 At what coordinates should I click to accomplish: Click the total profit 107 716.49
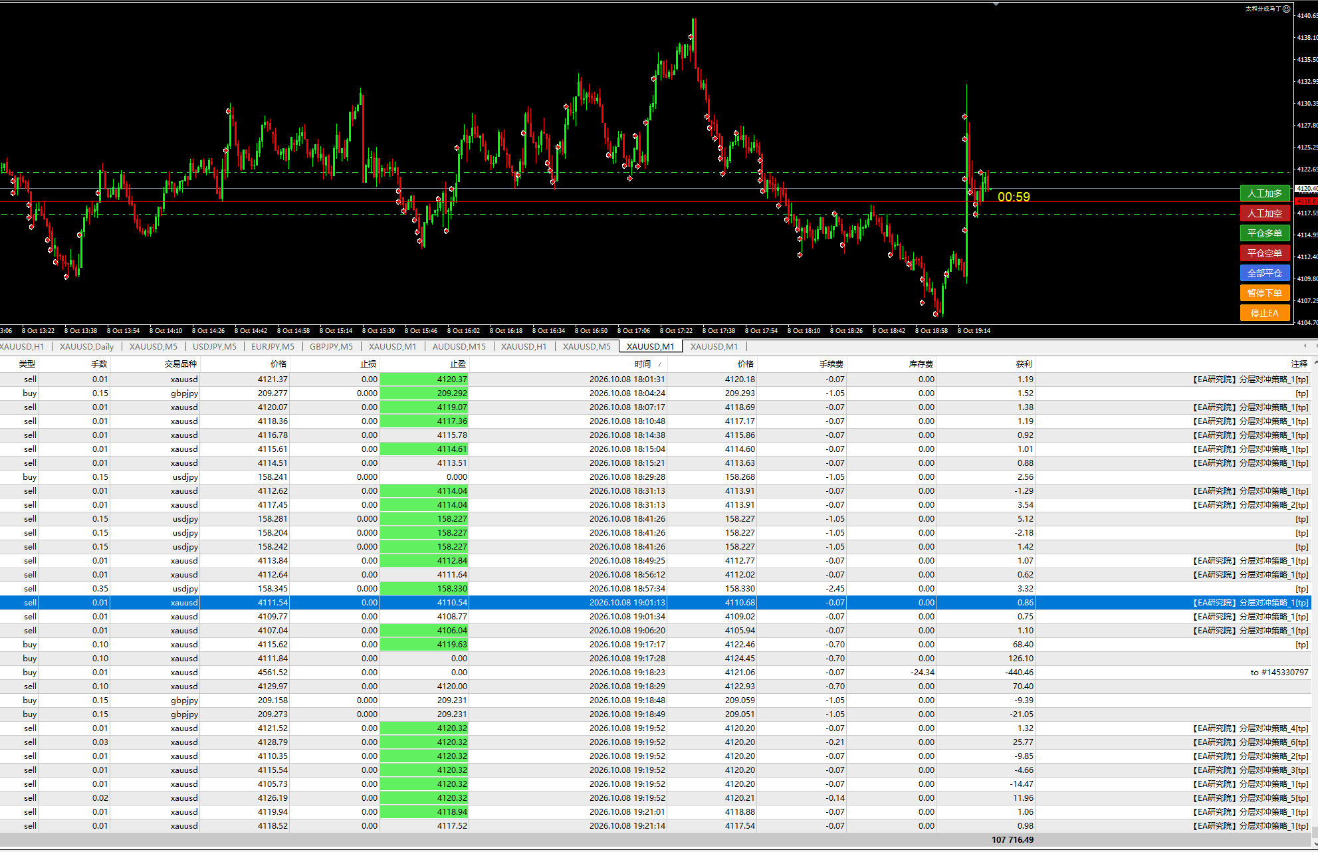tap(1012, 840)
